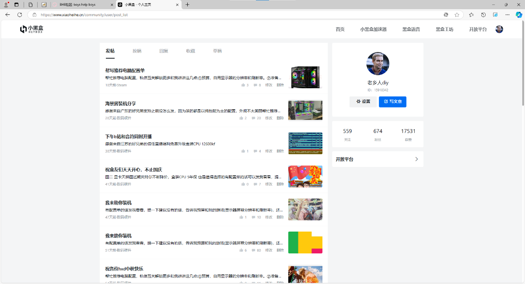Screen dimensions: 525x284
Task: Go to 首页 in top navigation
Action: tap(340, 29)
